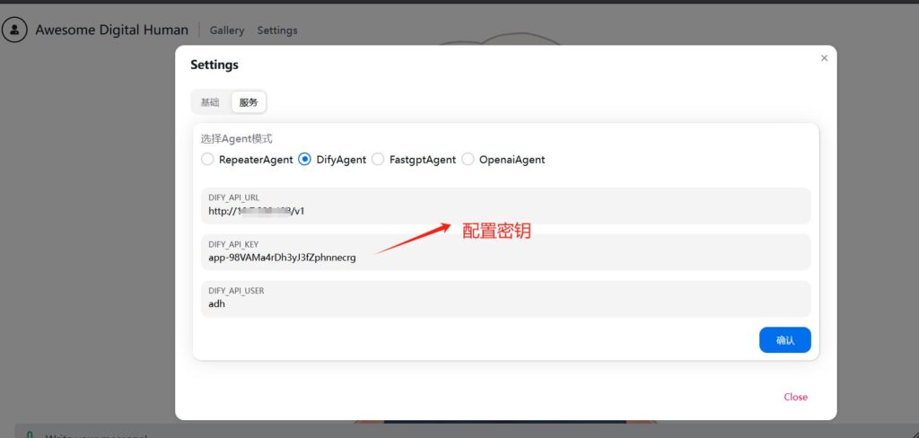
Task: Click the Awesome Digital Human title
Action: (x=112, y=30)
